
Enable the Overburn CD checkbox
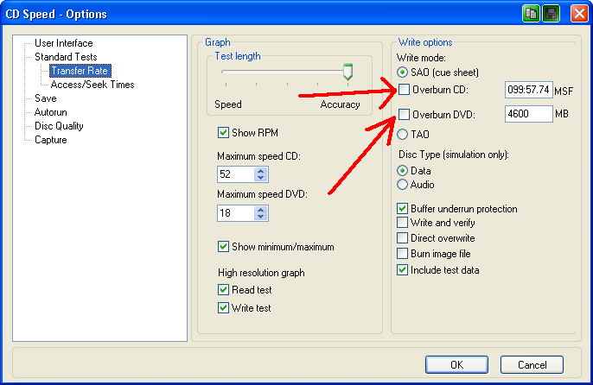pos(404,90)
